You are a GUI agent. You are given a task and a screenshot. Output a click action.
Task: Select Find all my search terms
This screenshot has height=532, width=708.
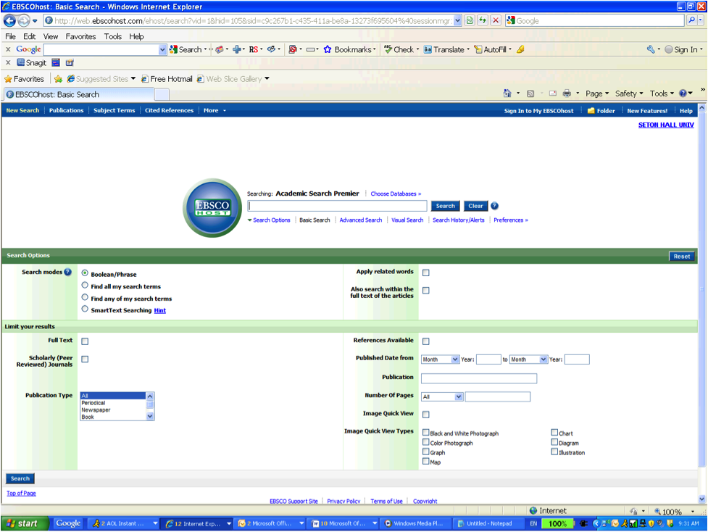[x=85, y=286]
